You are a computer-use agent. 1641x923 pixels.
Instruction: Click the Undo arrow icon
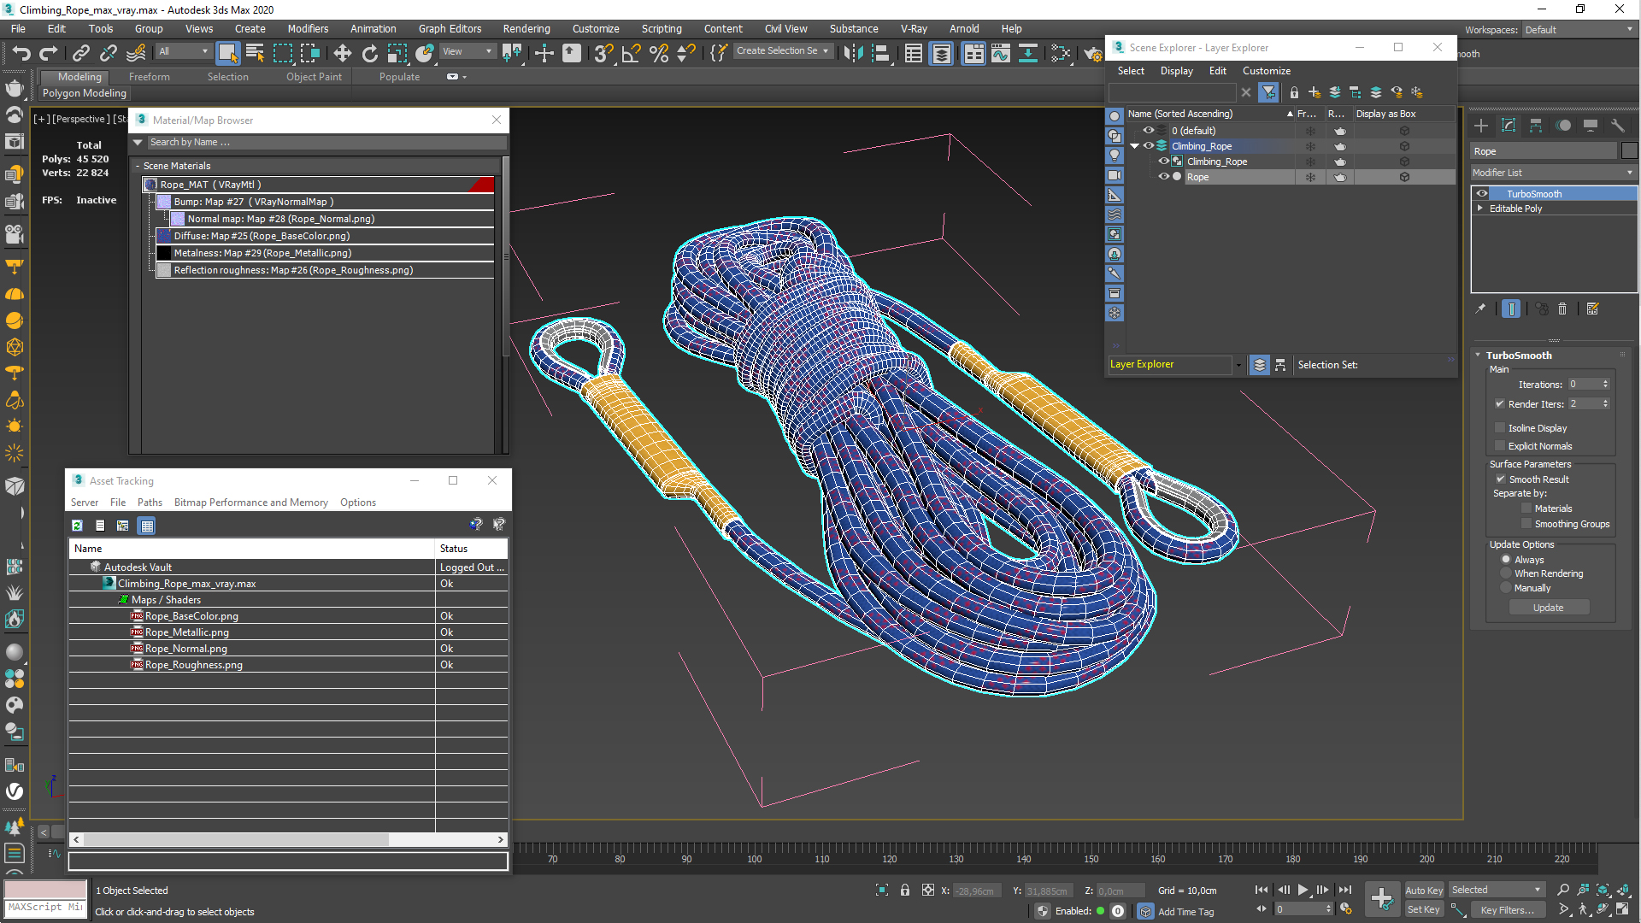[x=21, y=53]
